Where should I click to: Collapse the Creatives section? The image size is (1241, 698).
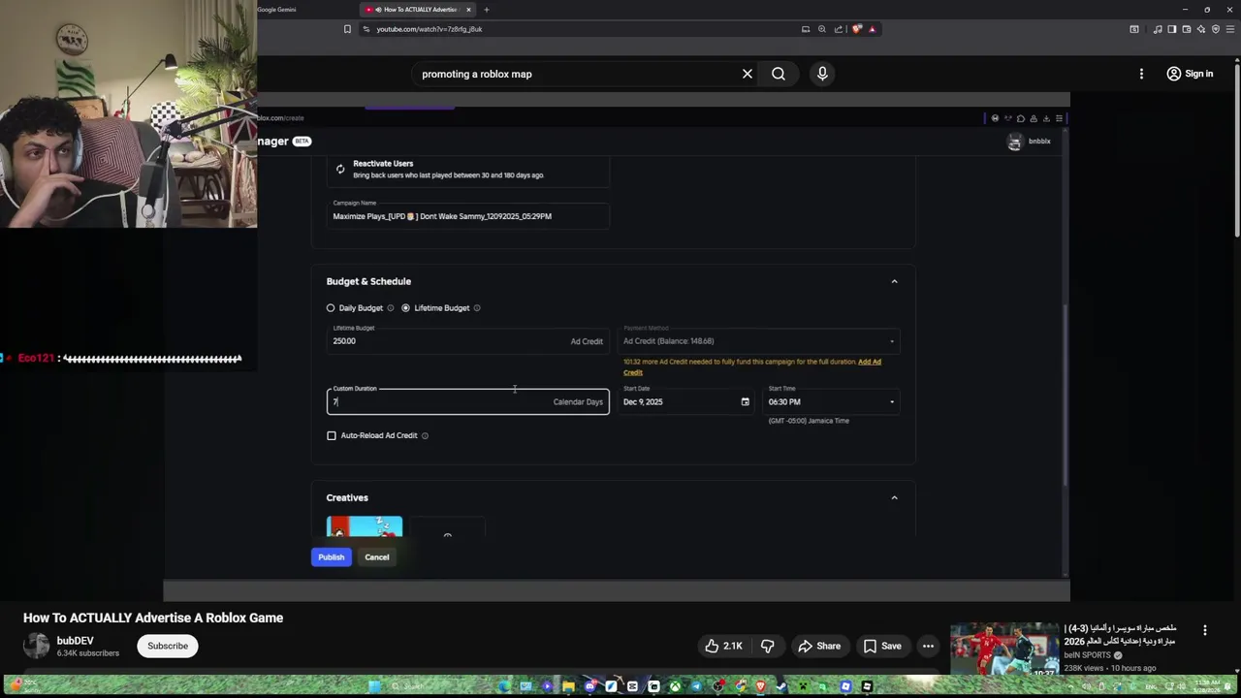[894, 497]
